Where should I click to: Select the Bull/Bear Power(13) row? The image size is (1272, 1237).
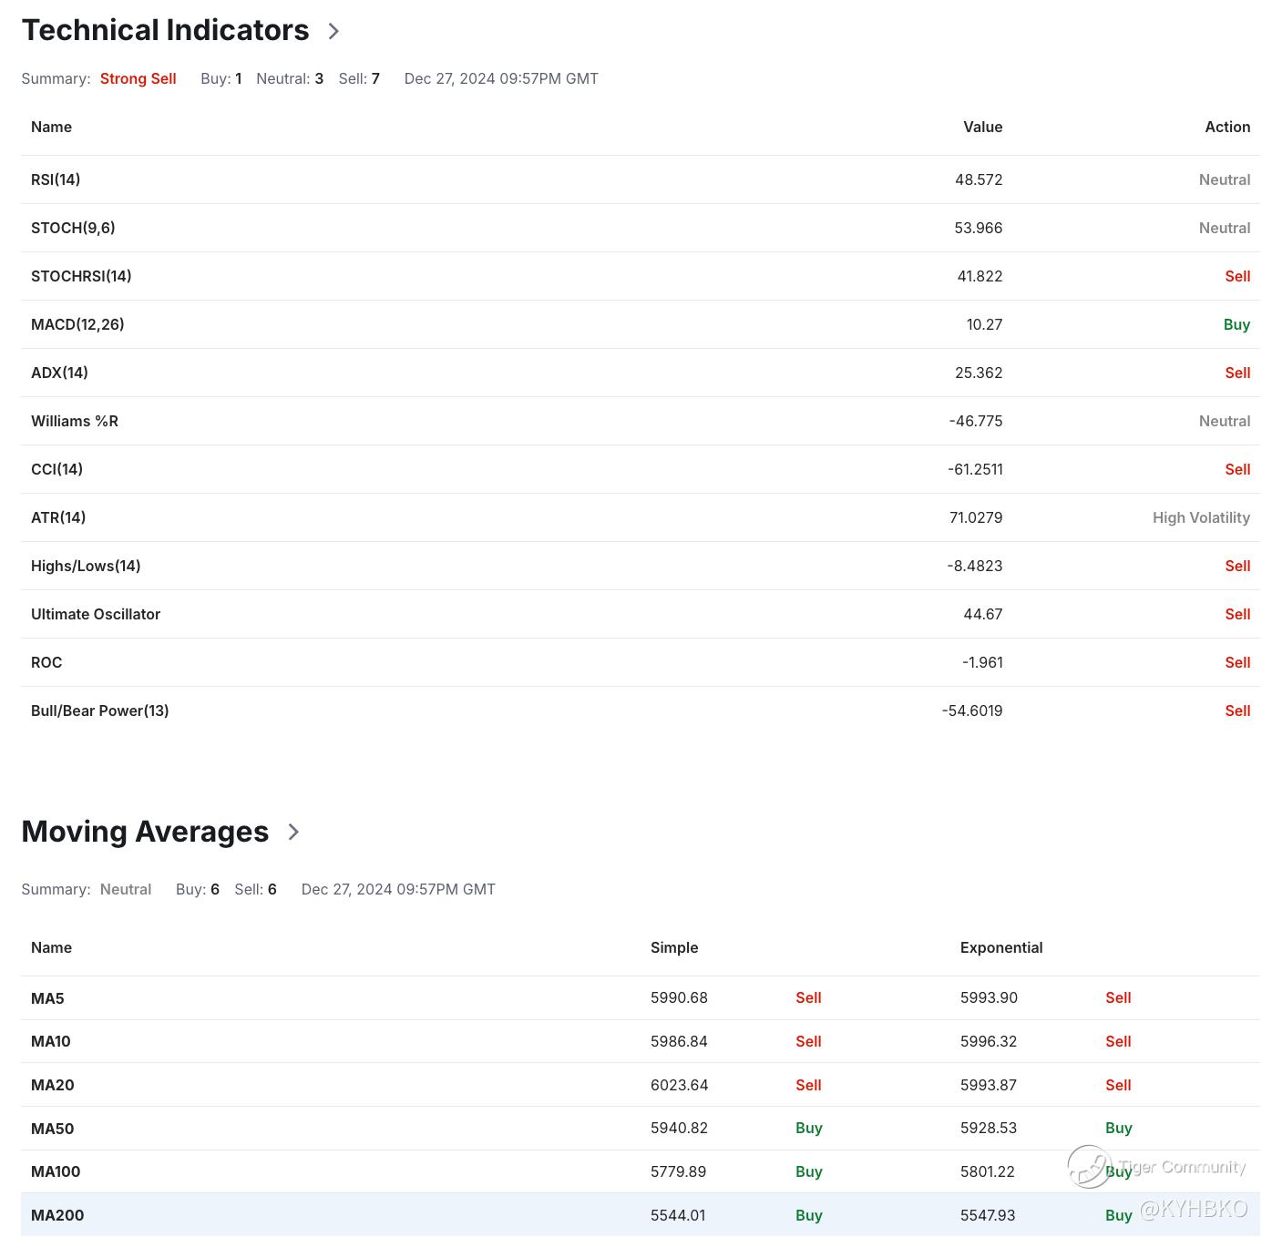coord(640,711)
